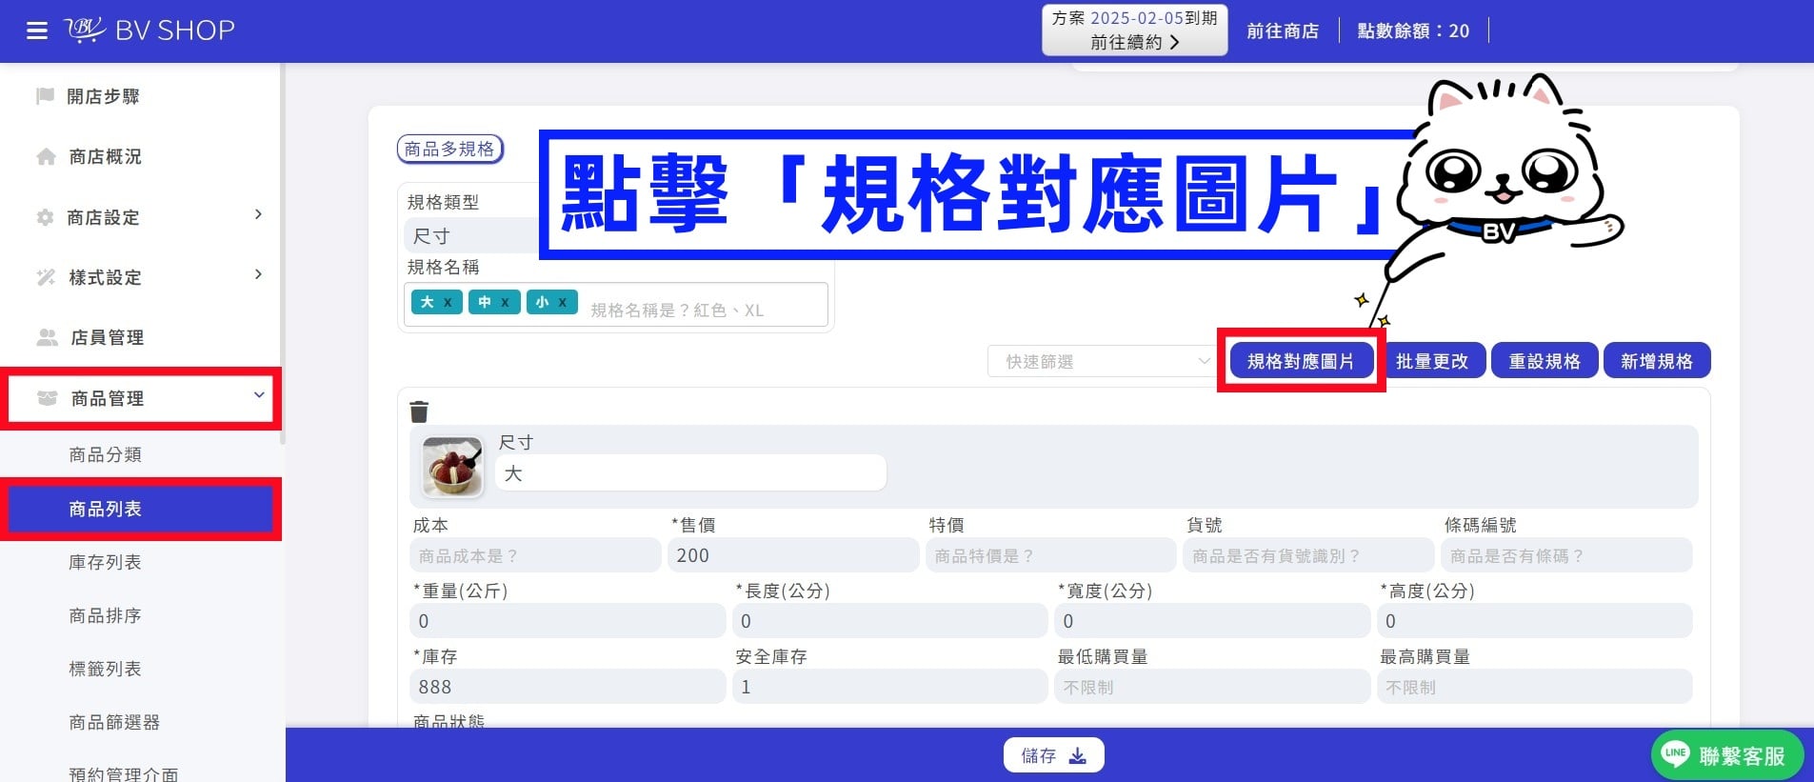Screen dimensions: 1814x782
Task: Open 商品分類 in sidebar
Action: pyautogui.click(x=105, y=455)
